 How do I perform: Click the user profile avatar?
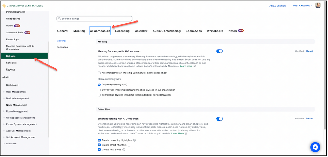(318, 6)
